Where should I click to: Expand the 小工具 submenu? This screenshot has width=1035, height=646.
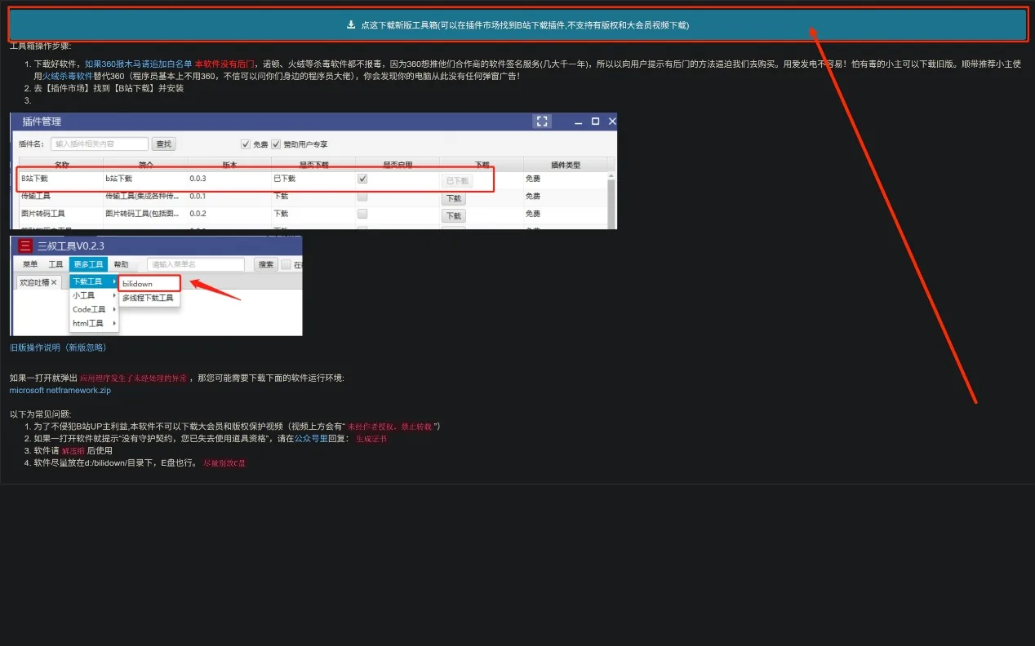pos(94,295)
